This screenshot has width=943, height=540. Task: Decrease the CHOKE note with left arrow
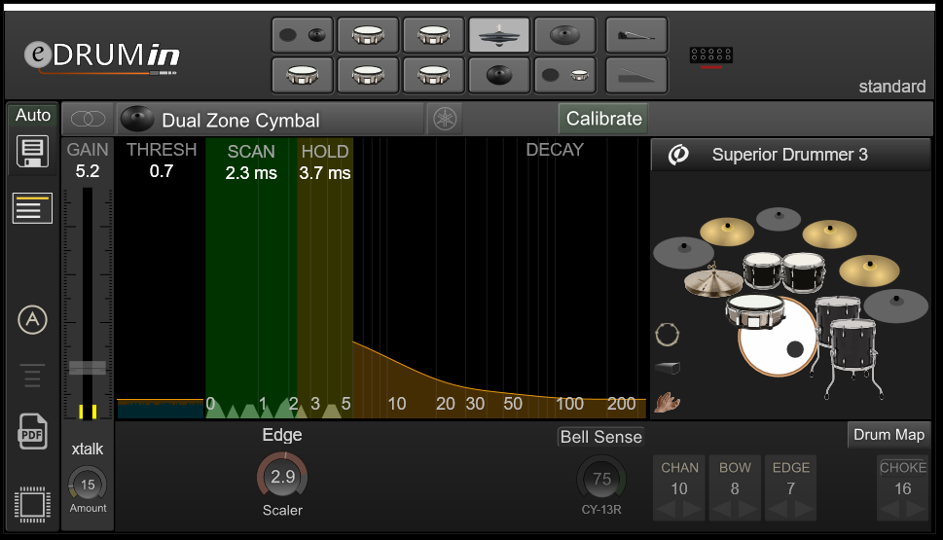click(889, 510)
